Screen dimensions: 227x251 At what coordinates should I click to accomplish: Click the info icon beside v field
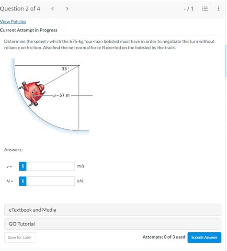pos(23,166)
